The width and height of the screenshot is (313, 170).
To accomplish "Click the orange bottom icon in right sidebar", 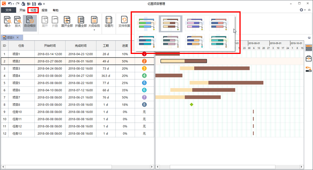I will [x=309, y=69].
